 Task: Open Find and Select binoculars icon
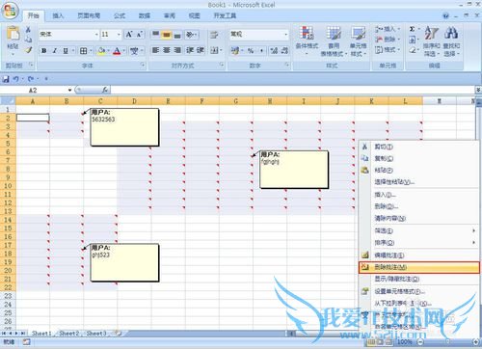(x=451, y=33)
